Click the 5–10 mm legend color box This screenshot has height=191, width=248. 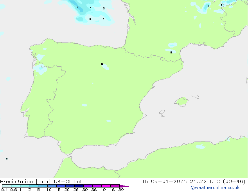pos(43,186)
